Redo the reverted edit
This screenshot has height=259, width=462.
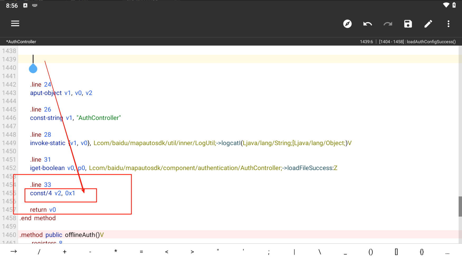pos(388,24)
